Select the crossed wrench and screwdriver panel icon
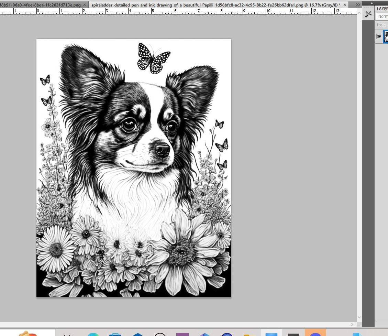The width and height of the screenshot is (388, 336). tap(368, 14)
